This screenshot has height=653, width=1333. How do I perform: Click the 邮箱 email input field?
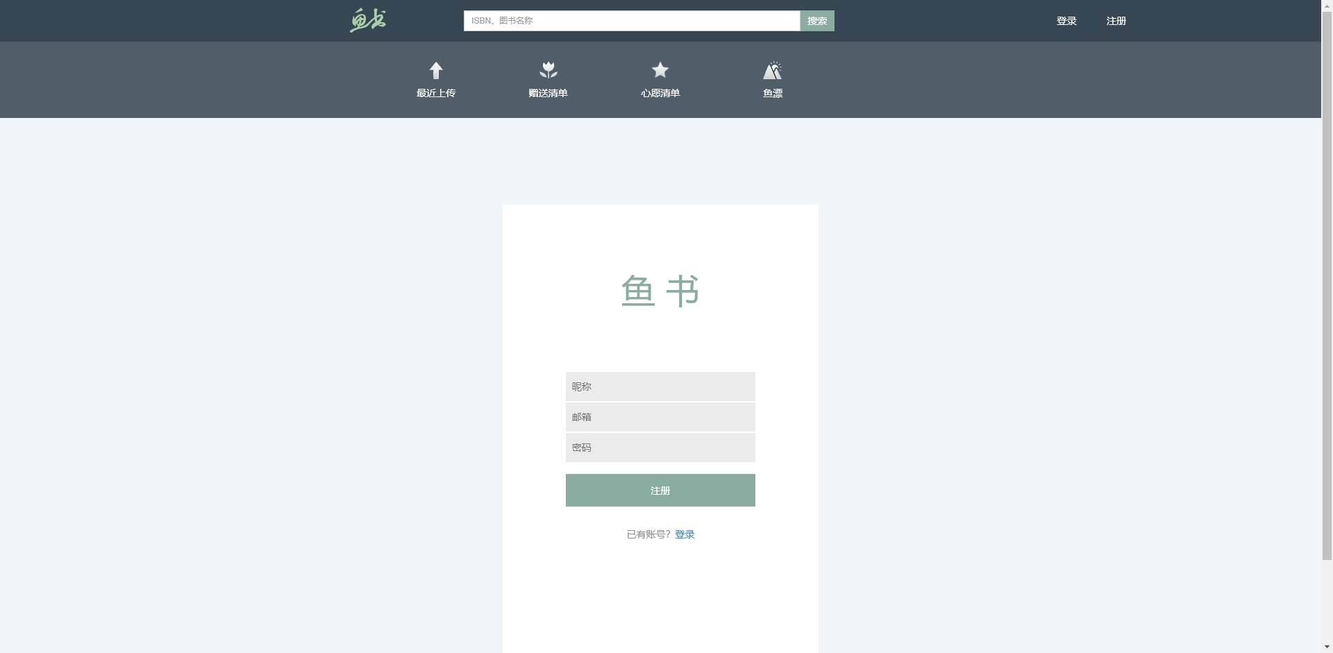click(x=660, y=417)
